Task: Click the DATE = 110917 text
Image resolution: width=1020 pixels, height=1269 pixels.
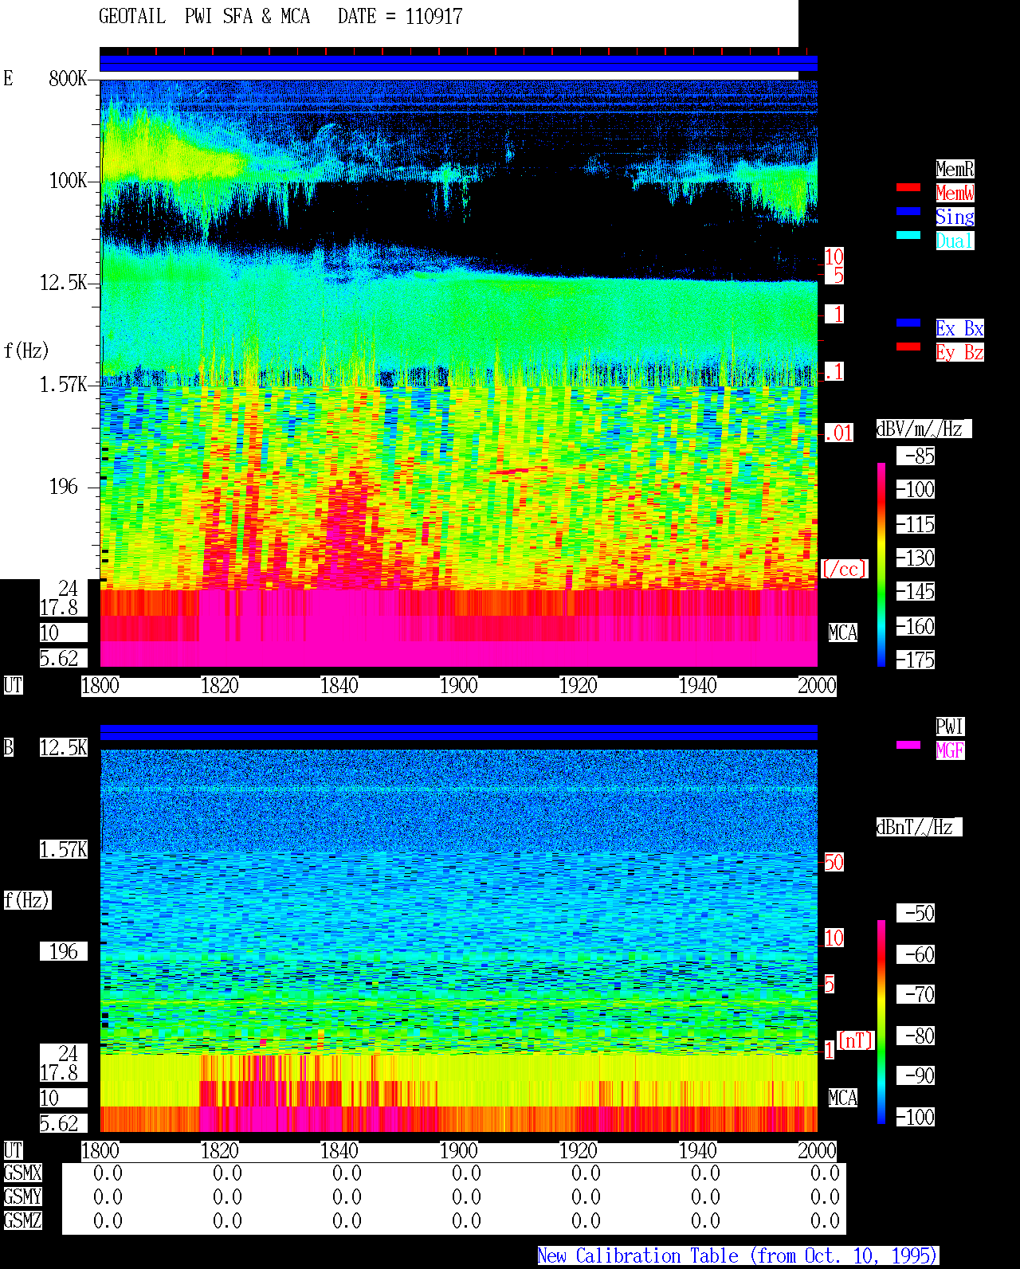Action: click(x=400, y=16)
